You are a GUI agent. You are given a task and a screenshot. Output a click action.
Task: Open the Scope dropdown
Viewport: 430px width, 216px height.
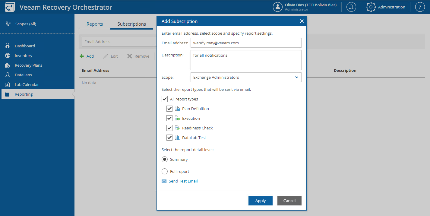[296, 77]
